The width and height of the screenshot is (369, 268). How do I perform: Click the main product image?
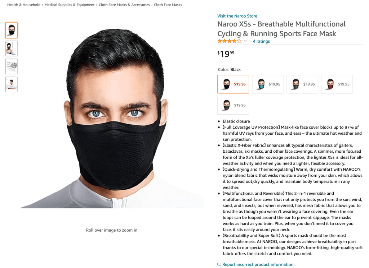112,119
